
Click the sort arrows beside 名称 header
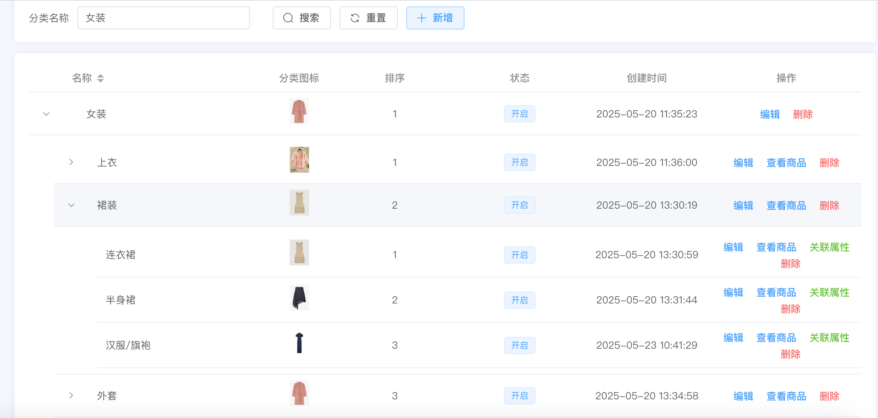pyautogui.click(x=101, y=78)
